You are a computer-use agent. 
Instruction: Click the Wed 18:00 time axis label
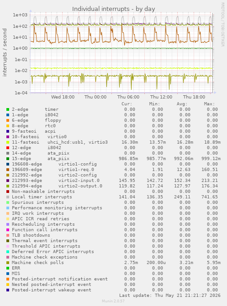[x=63, y=97]
